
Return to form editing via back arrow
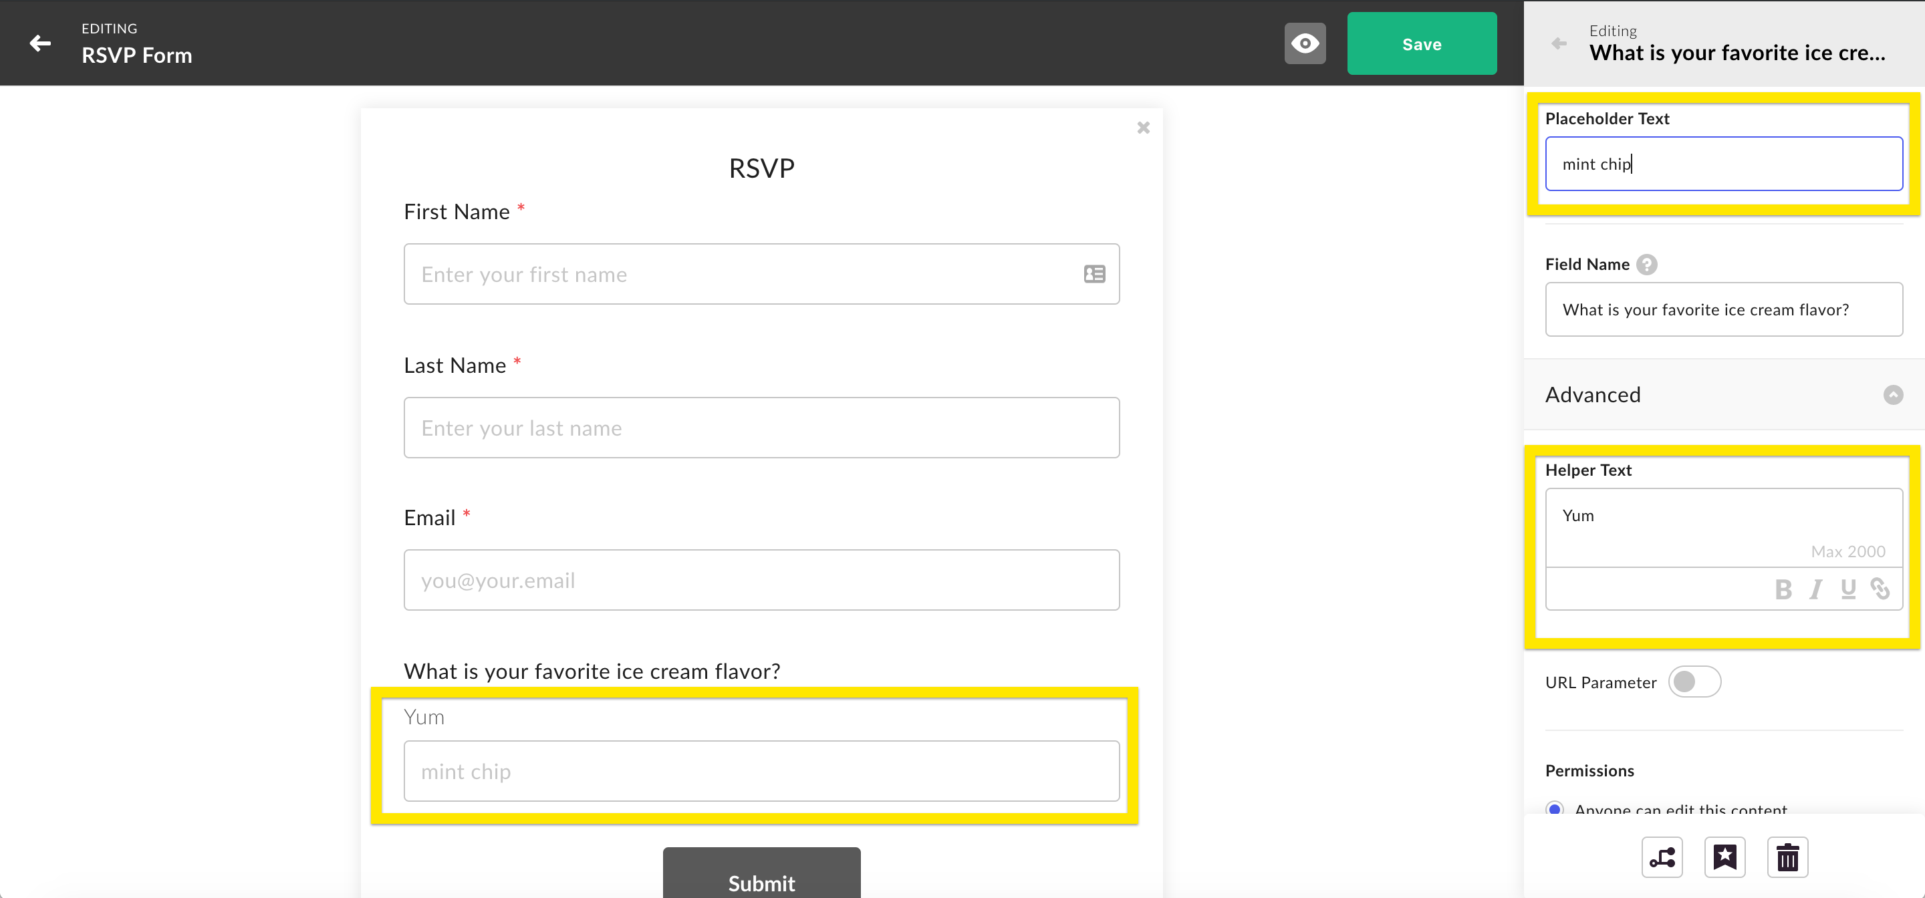point(39,43)
